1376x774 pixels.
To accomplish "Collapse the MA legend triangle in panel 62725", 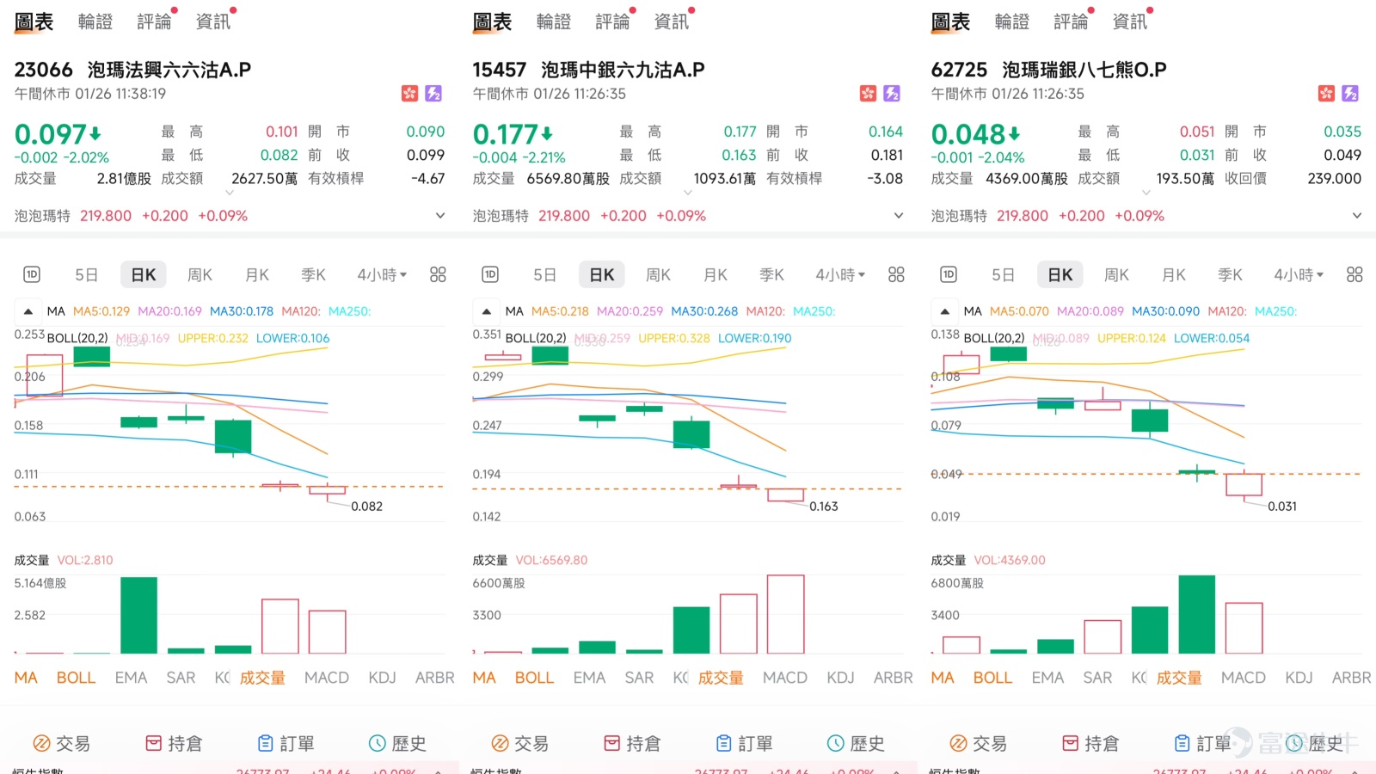I will coord(944,311).
